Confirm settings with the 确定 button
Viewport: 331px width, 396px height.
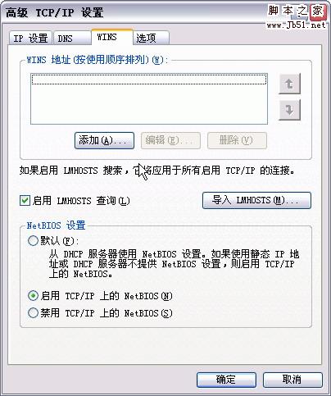coord(226,380)
